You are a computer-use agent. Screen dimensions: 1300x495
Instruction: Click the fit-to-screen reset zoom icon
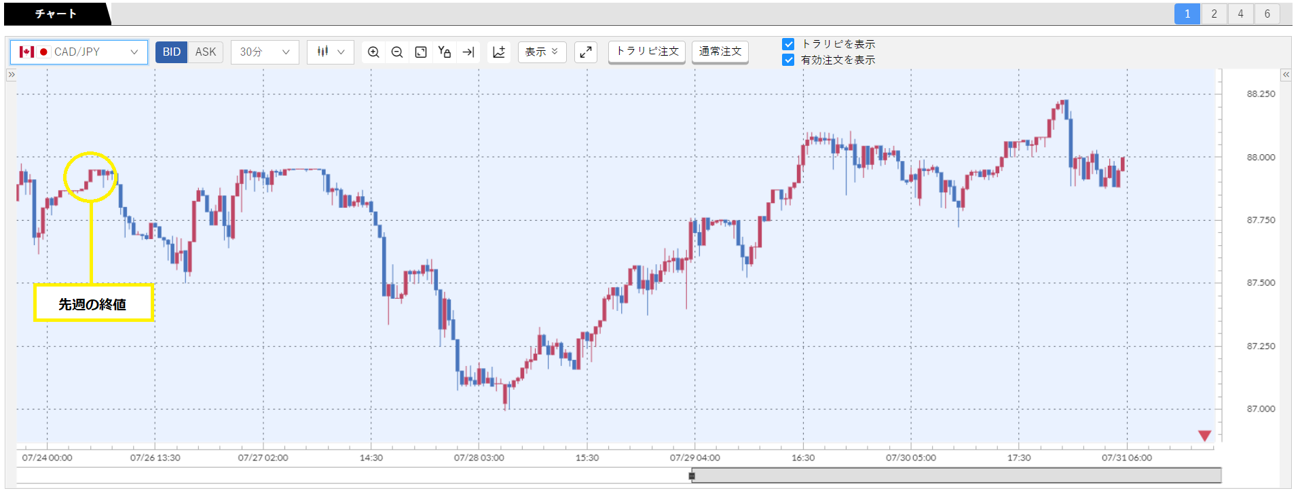tap(421, 52)
